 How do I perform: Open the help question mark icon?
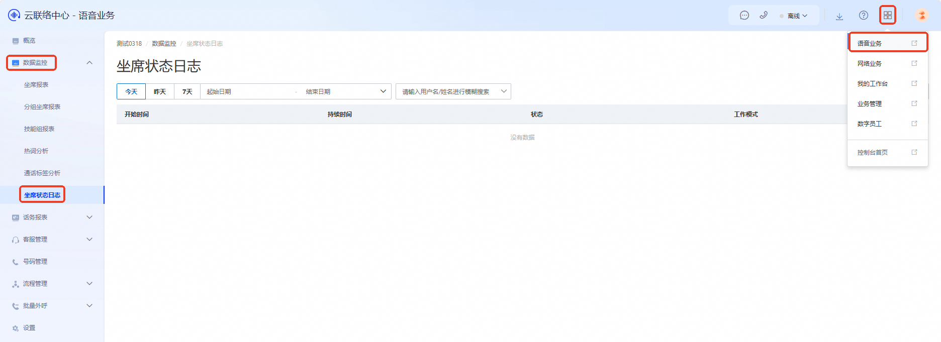pyautogui.click(x=864, y=15)
